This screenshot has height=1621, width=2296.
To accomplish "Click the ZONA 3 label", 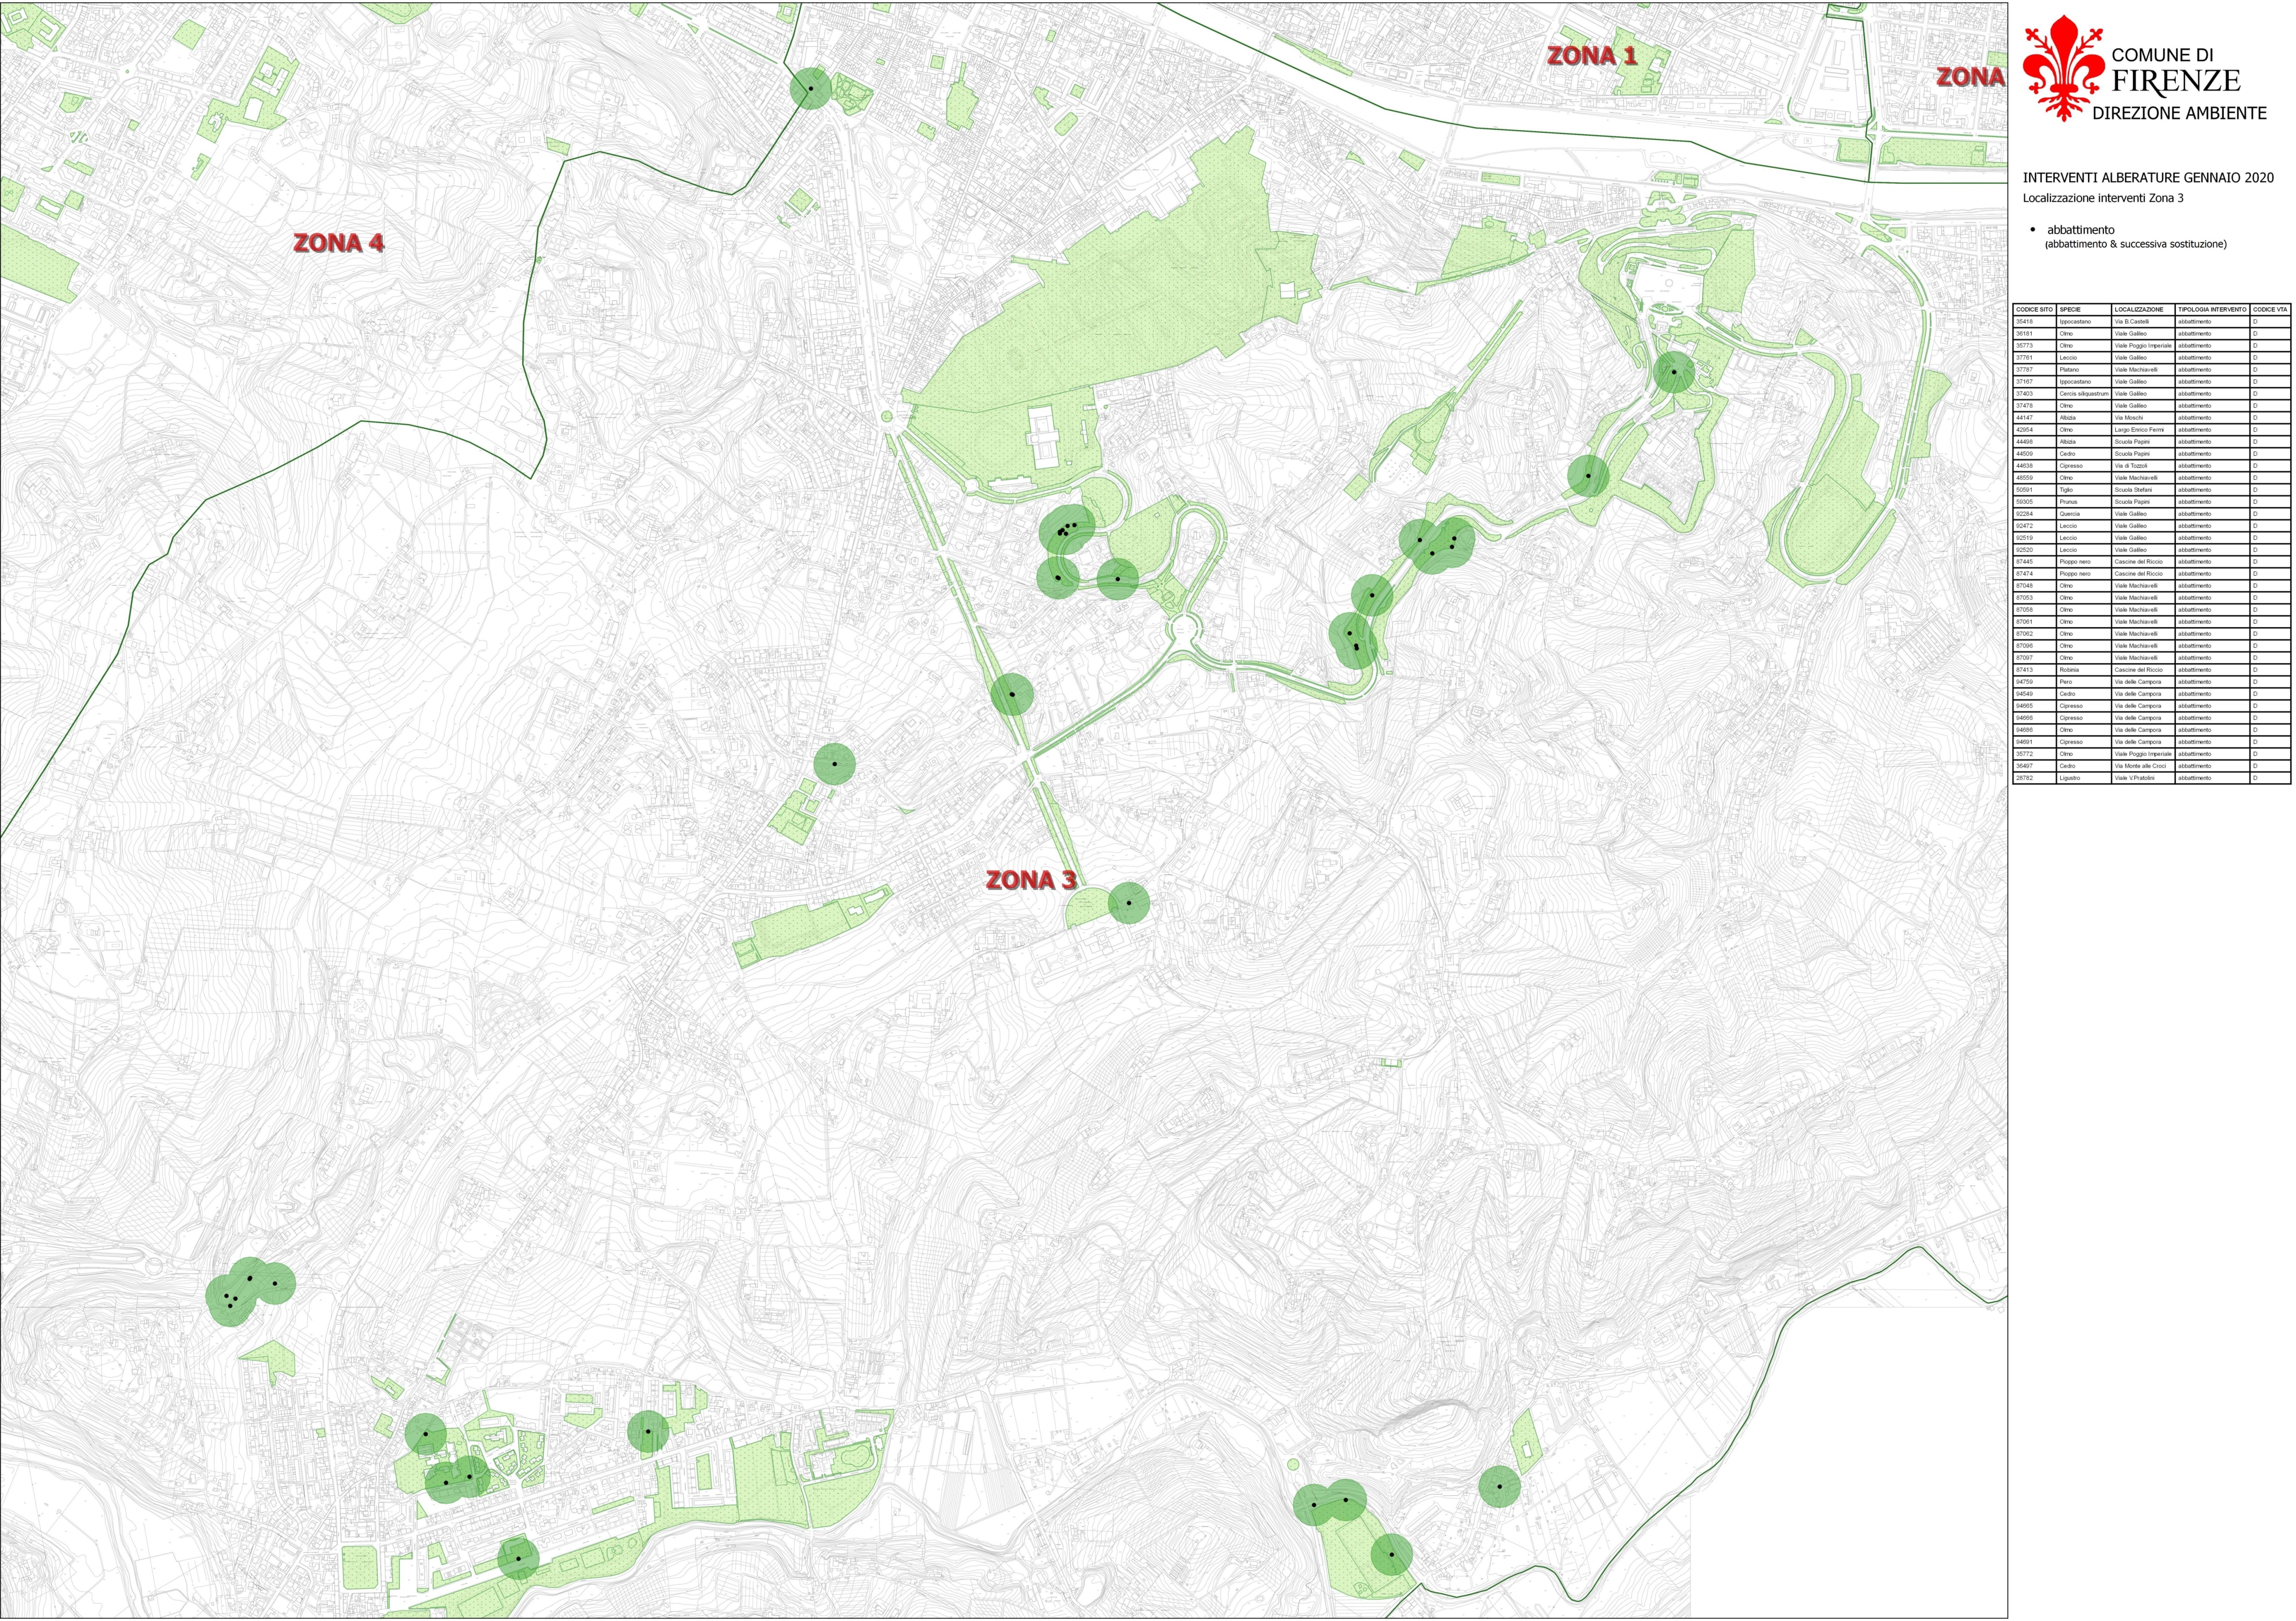I will pyautogui.click(x=1031, y=880).
